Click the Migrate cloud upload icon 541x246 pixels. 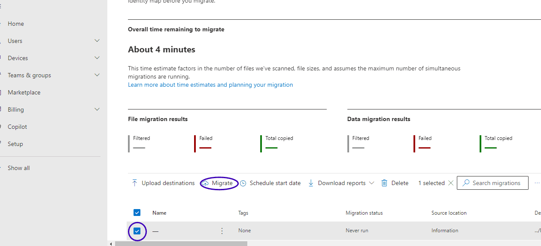[x=205, y=183]
